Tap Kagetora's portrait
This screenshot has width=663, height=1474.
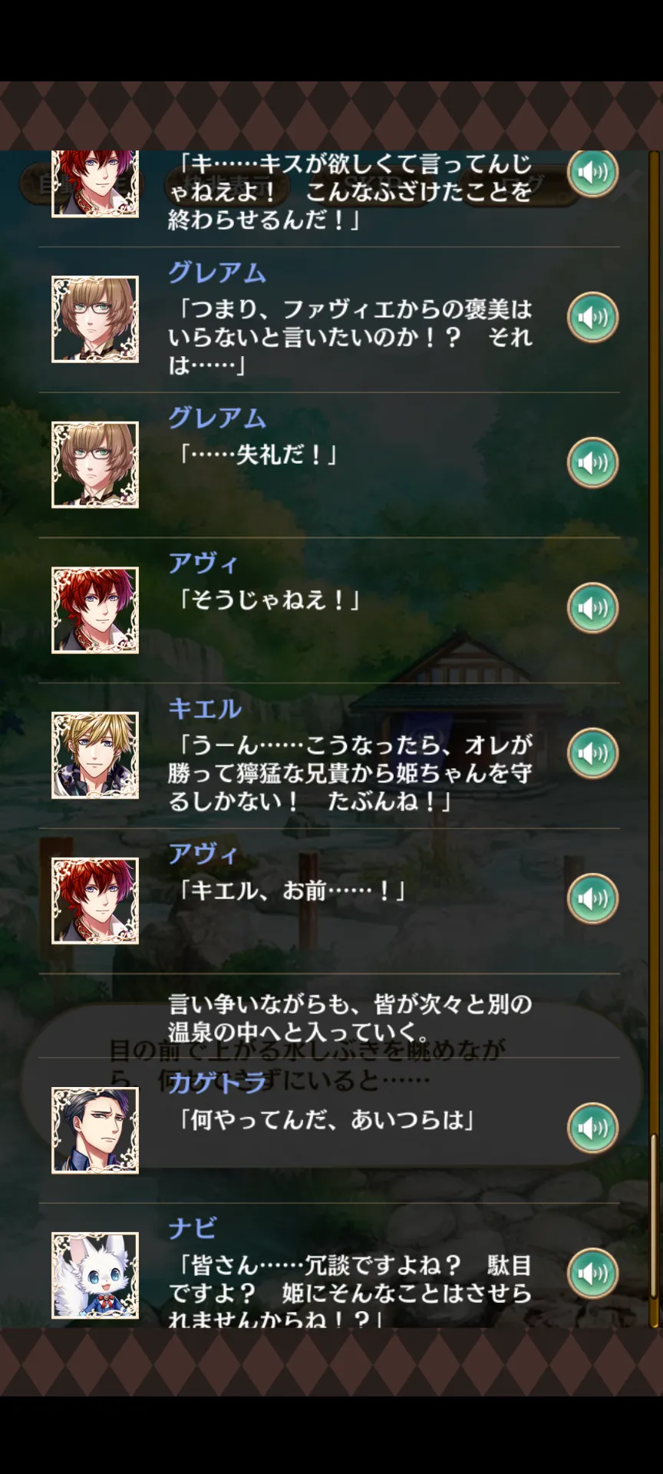(95, 1130)
